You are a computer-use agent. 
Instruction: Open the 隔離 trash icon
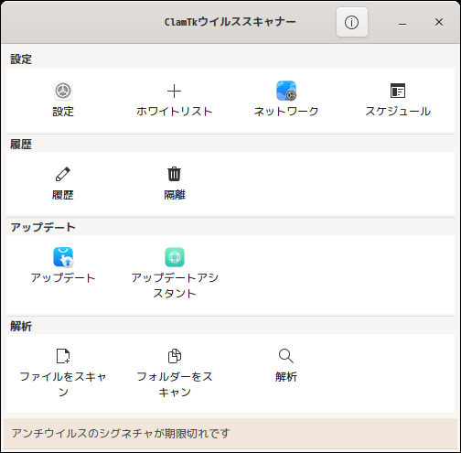(175, 174)
